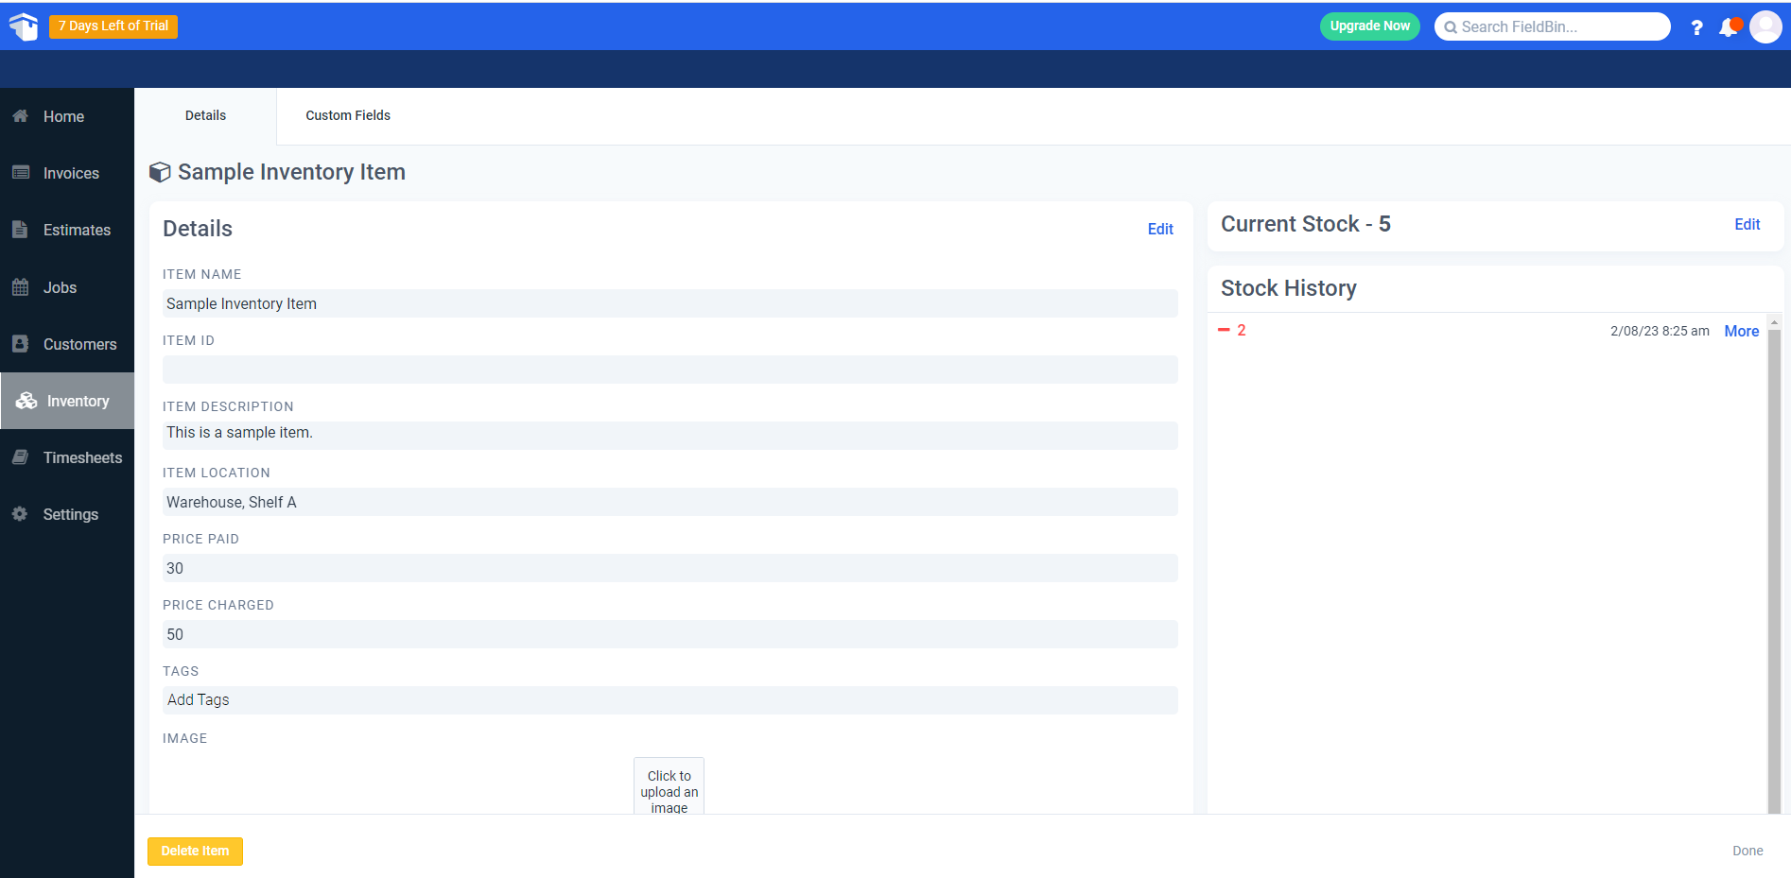Click the Item Description field
Viewport: 1791px width, 878px height.
click(670, 435)
